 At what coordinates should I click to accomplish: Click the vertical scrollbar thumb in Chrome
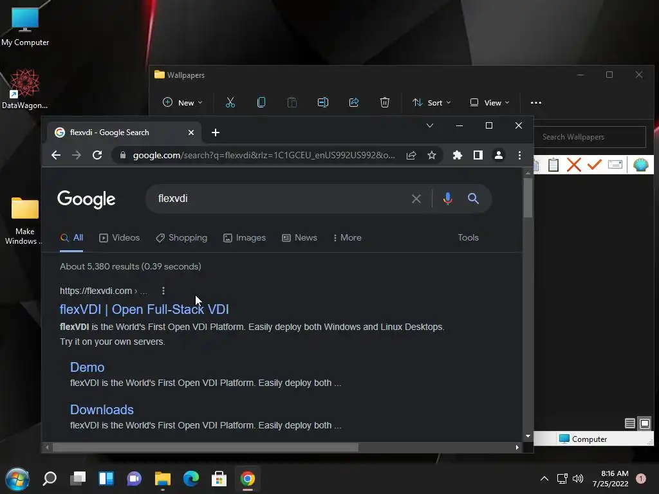point(528,197)
